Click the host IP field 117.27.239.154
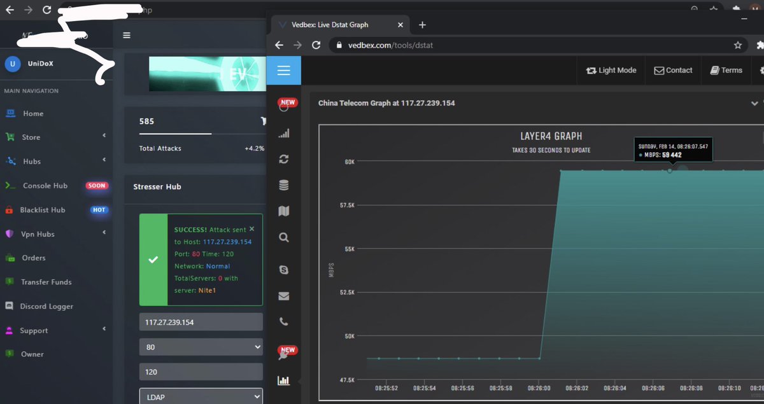This screenshot has width=764, height=404. (x=201, y=322)
